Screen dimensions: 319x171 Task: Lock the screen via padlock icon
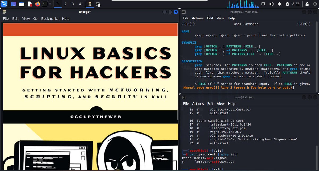[x=307, y=4]
